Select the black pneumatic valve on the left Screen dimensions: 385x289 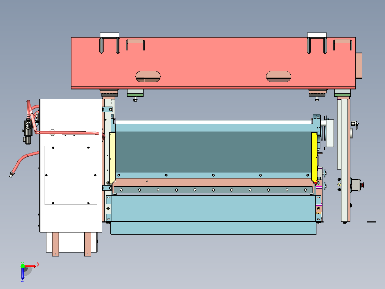coord(28,132)
